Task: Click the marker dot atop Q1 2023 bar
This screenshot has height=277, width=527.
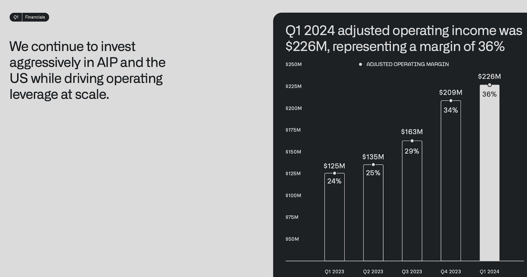Action: click(334, 173)
